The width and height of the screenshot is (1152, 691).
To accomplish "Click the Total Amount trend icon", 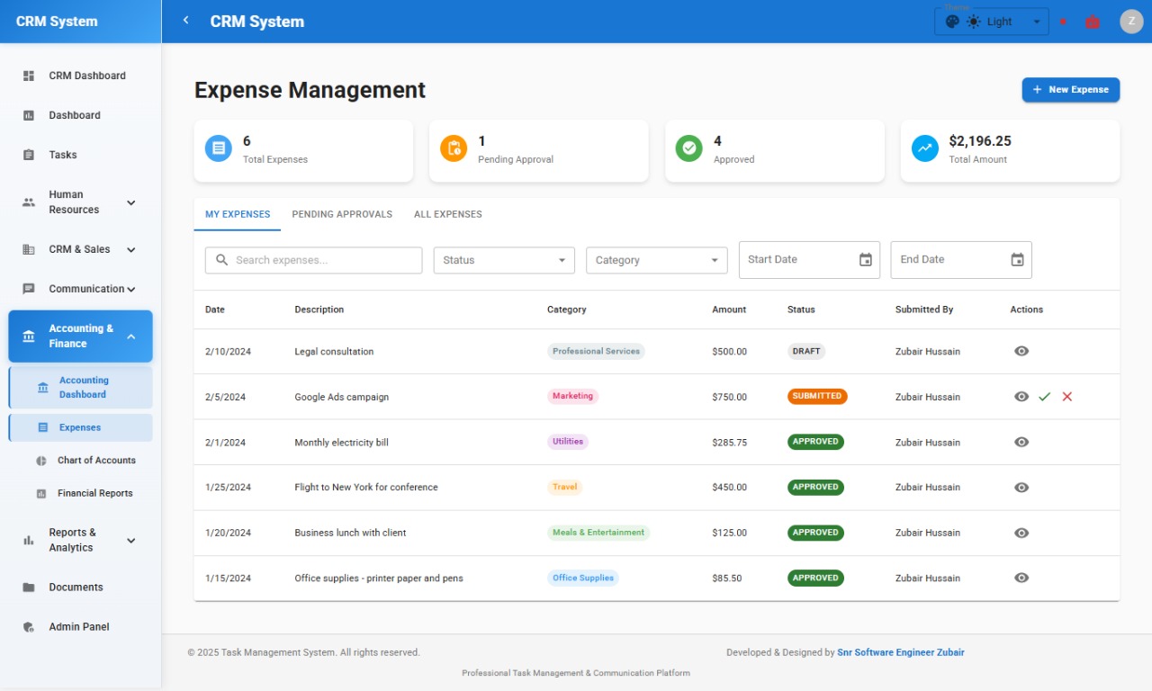I will (925, 148).
